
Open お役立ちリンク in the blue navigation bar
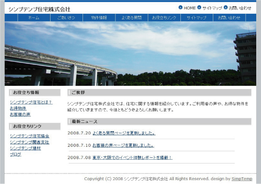pyautogui.click(x=164, y=18)
